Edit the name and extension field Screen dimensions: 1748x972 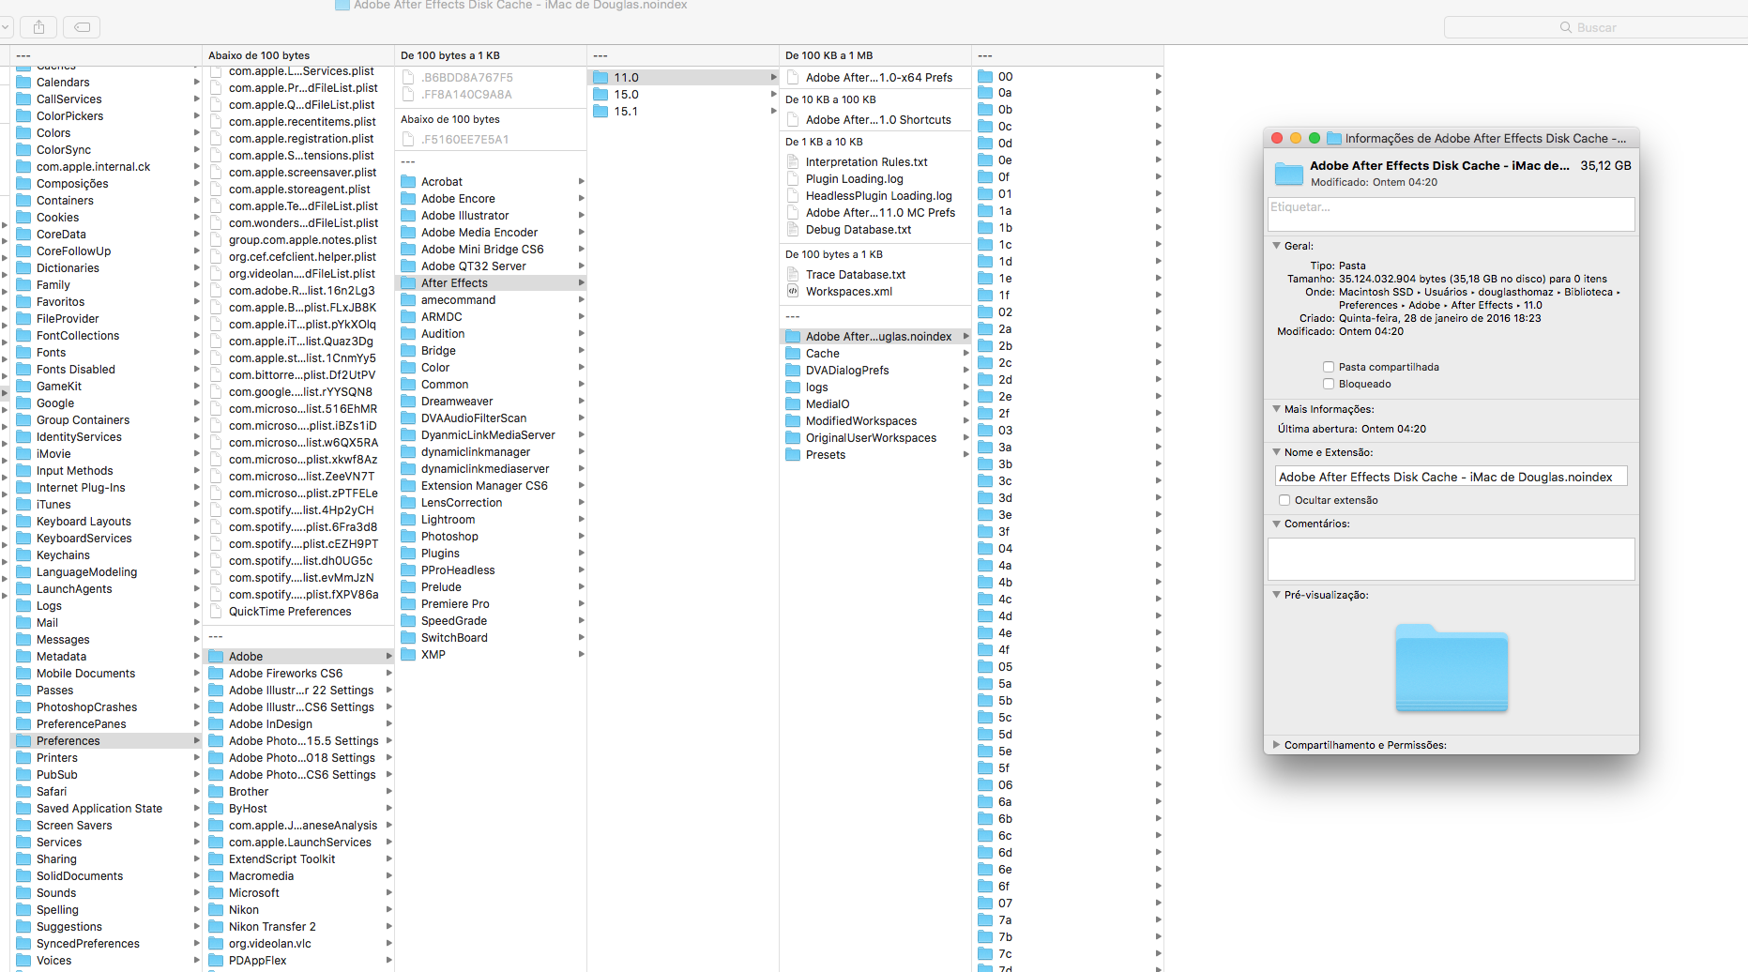point(1451,477)
